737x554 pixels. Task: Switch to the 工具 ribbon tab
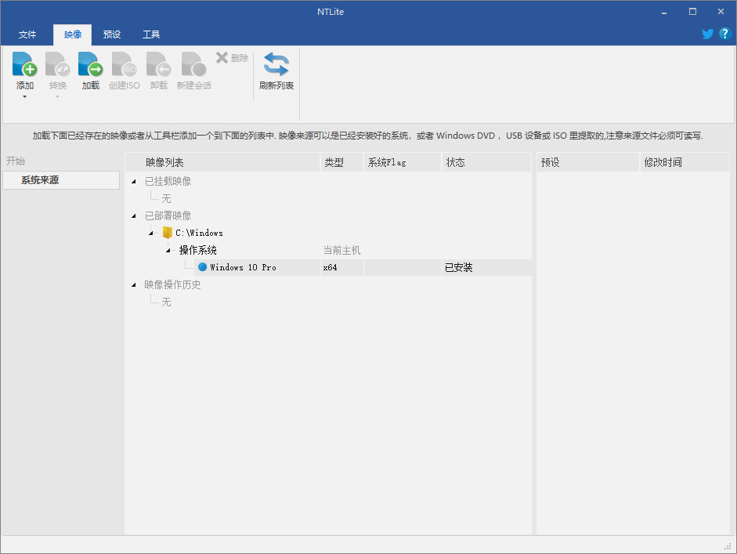click(151, 34)
